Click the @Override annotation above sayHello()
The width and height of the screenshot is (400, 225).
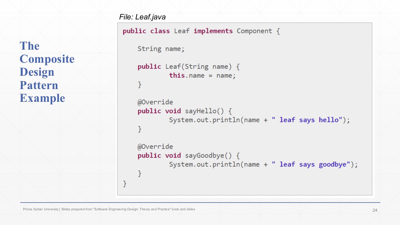click(155, 102)
